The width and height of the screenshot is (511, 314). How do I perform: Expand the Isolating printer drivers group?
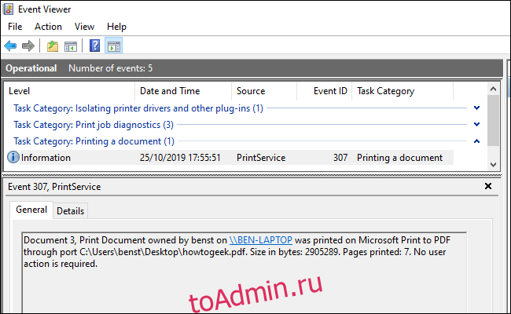pyautogui.click(x=476, y=108)
